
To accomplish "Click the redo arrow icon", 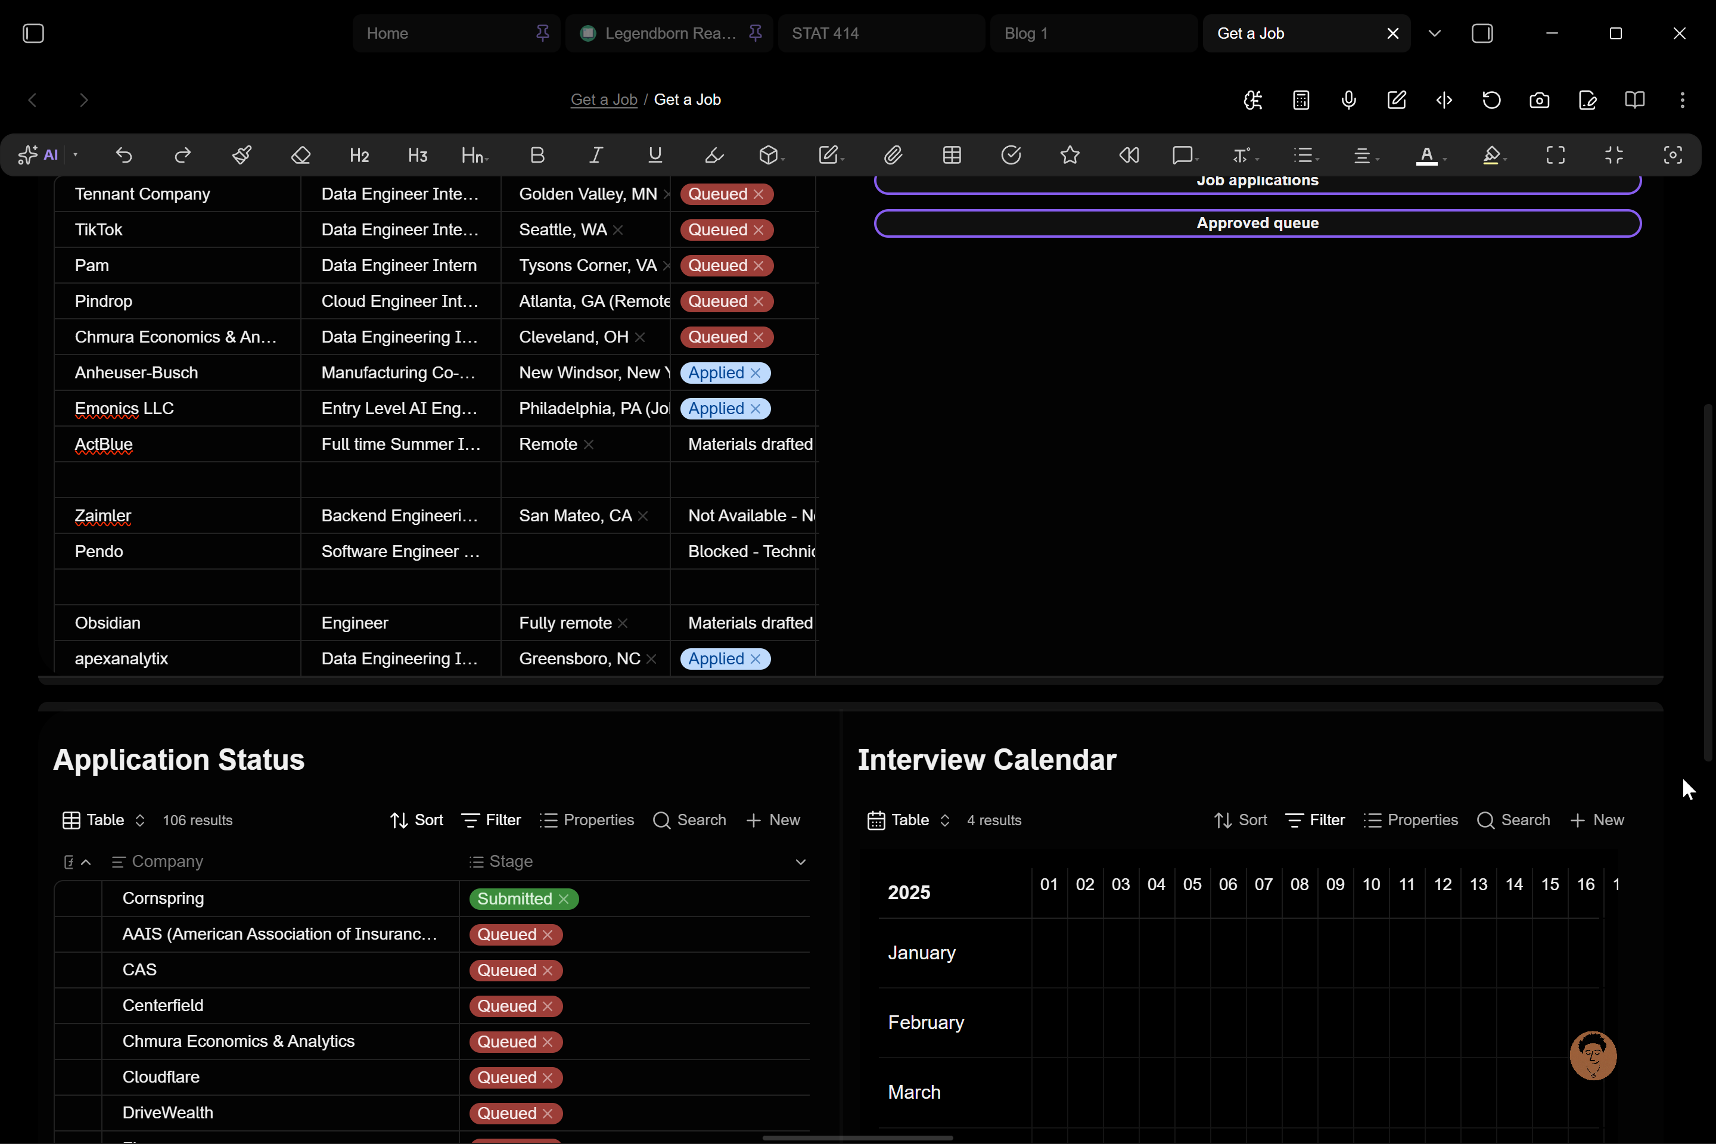I will [x=182, y=155].
